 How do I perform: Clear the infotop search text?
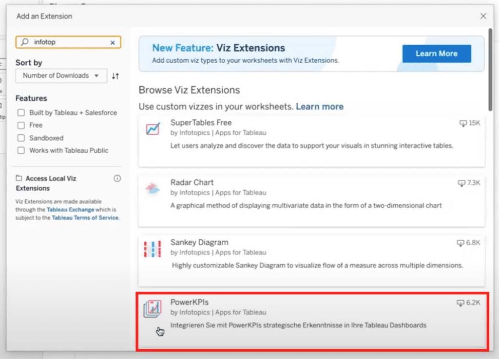click(113, 42)
